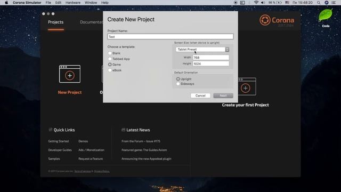The height and width of the screenshot is (192, 341).
Task: Open Announcing the new Appodeal plugin
Action: click(x=147, y=159)
